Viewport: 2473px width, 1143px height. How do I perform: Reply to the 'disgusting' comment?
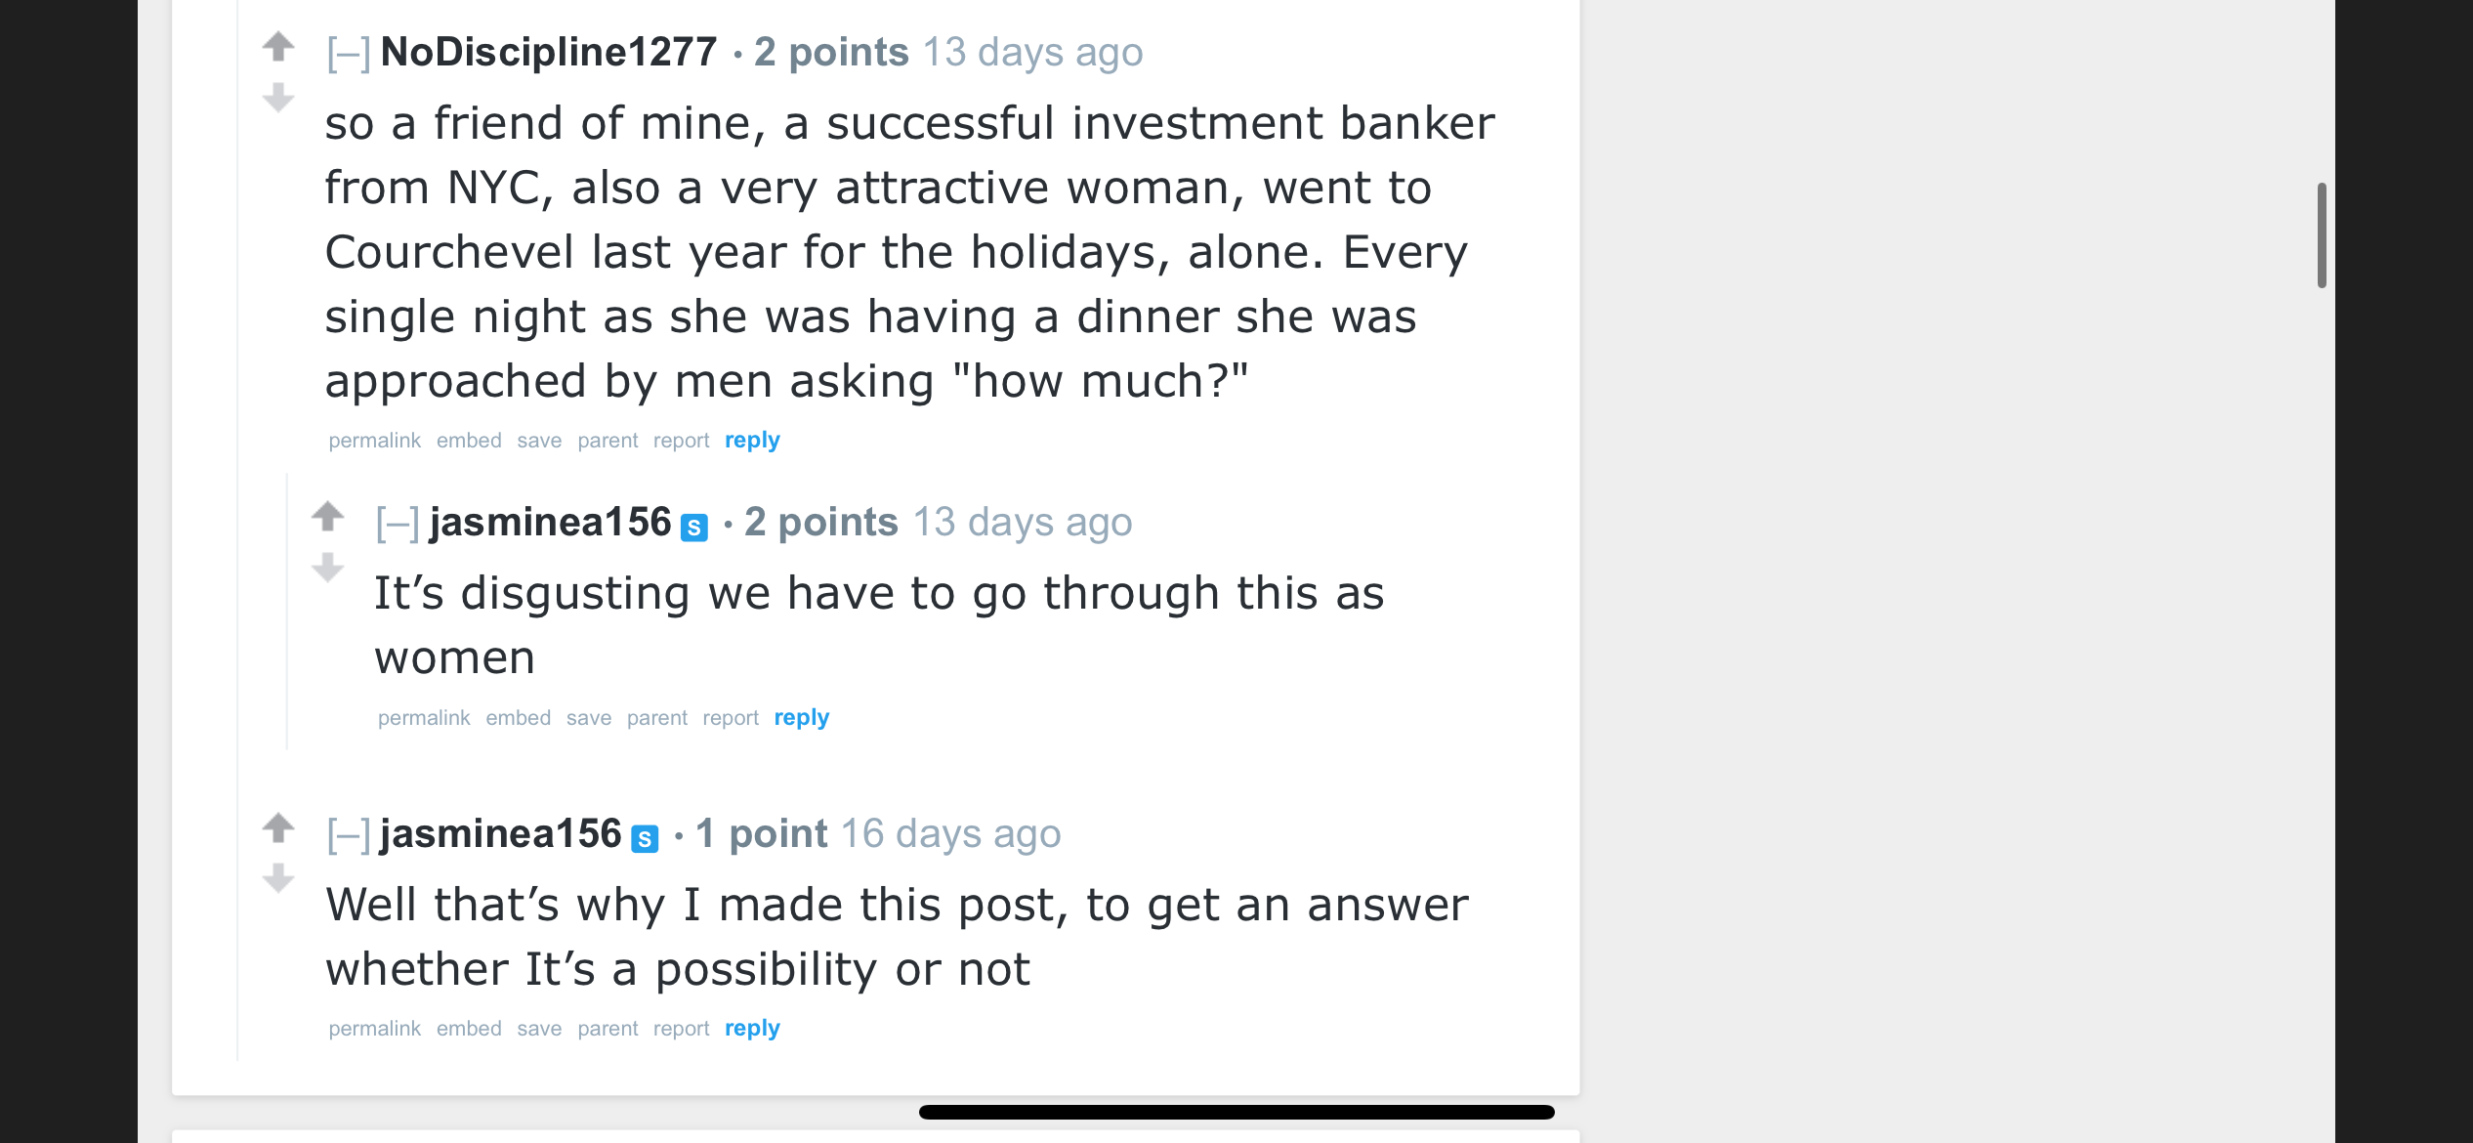click(801, 717)
